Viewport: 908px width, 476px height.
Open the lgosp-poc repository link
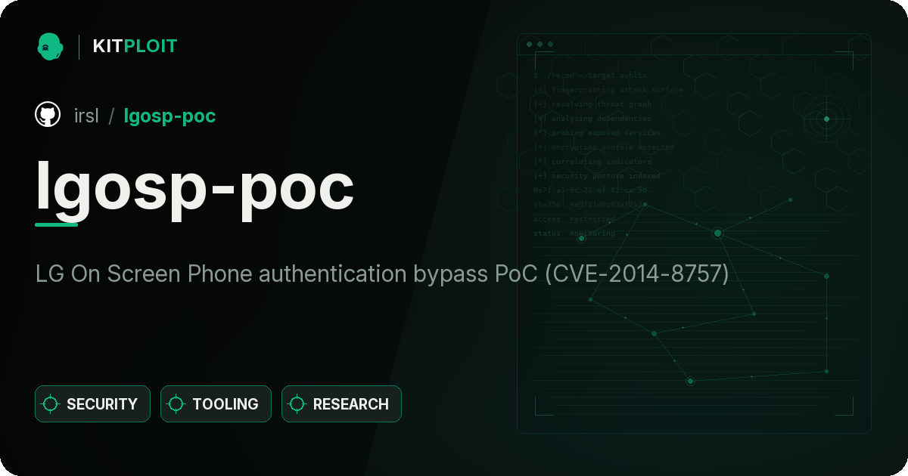169,116
